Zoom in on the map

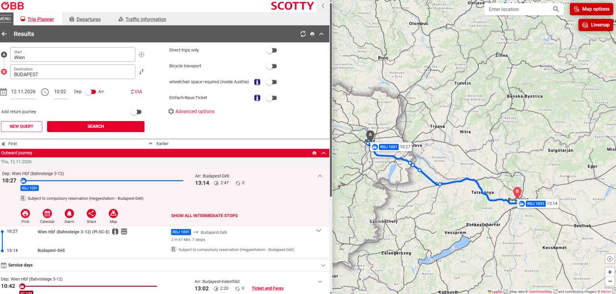coord(610,272)
